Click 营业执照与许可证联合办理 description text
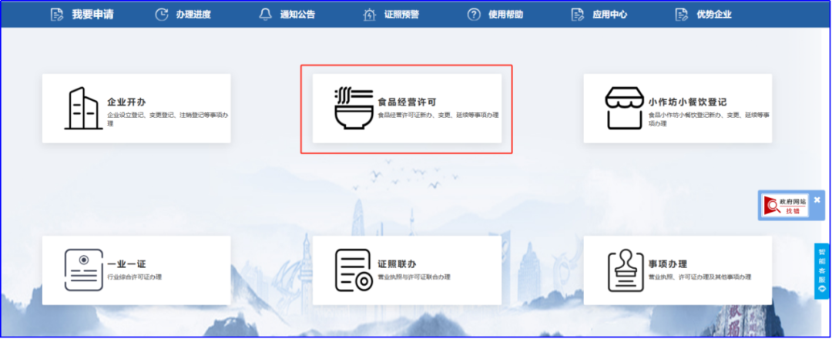This screenshot has height=339, width=832. (x=414, y=277)
